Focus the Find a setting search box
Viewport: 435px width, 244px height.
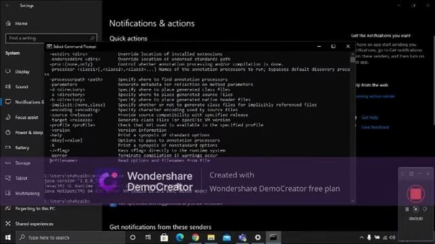pyautogui.click(x=51, y=38)
